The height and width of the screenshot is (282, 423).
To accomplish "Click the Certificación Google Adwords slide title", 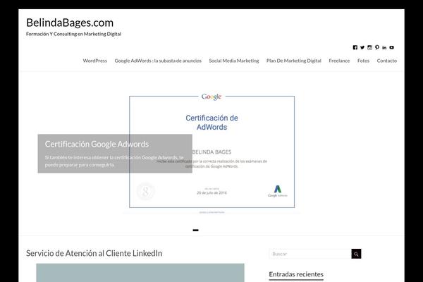I will [97, 144].
